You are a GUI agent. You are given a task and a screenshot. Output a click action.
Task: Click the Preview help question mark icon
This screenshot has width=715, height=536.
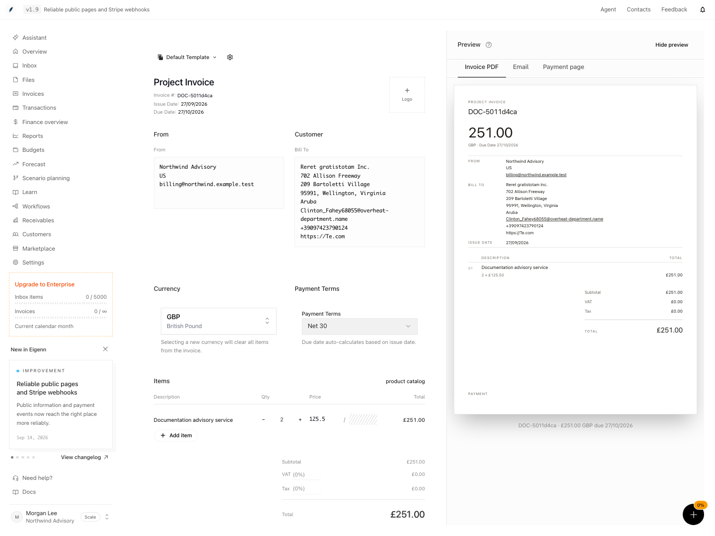489,45
